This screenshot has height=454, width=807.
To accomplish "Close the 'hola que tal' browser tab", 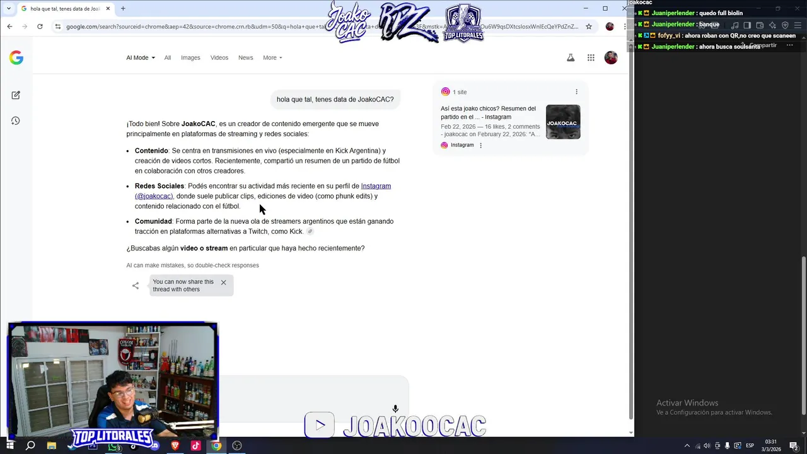I will [x=108, y=8].
